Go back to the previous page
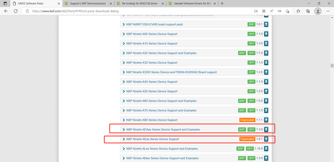The image size is (334, 162). pos(6,11)
